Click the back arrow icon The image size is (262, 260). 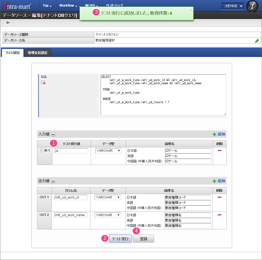[x=8, y=23]
